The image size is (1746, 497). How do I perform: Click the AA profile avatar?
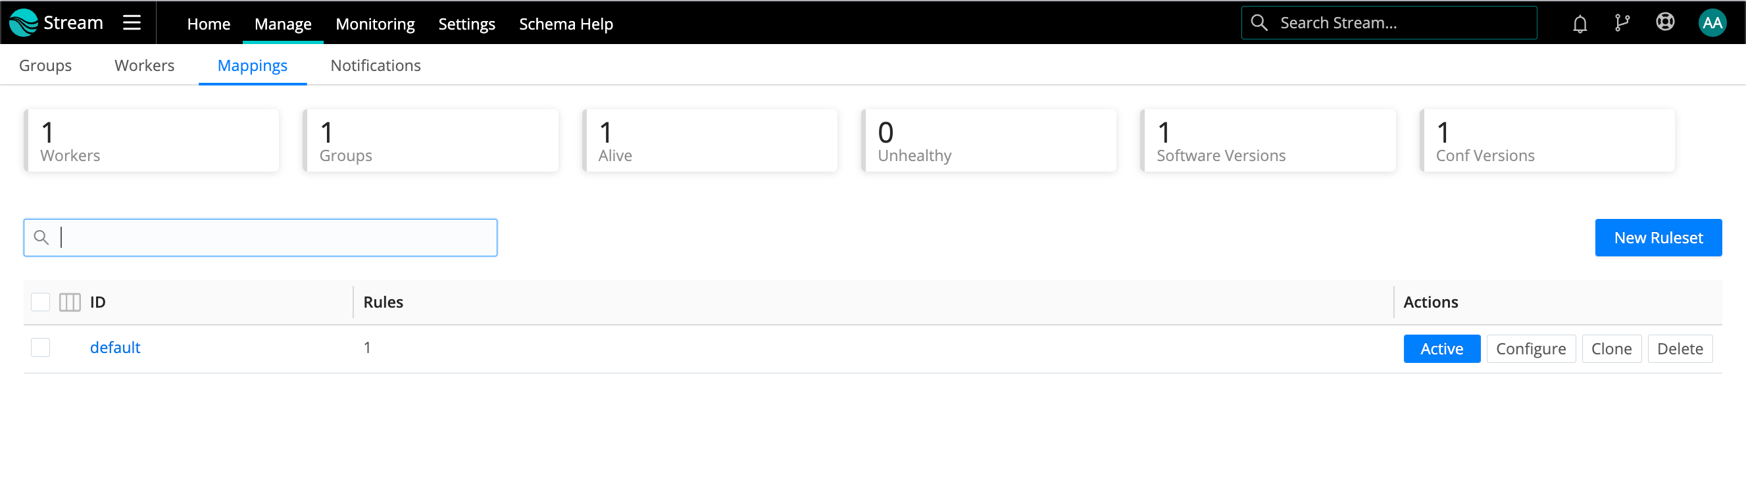(1713, 22)
